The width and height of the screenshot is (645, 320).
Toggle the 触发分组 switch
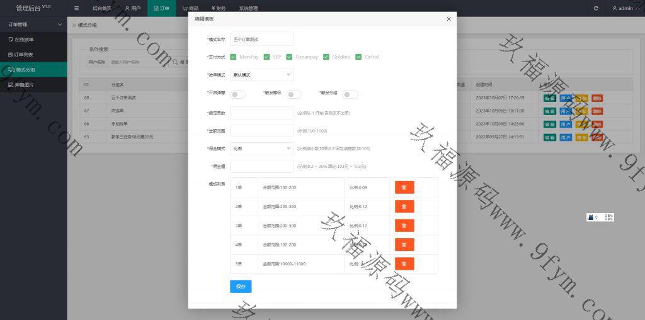click(x=350, y=94)
